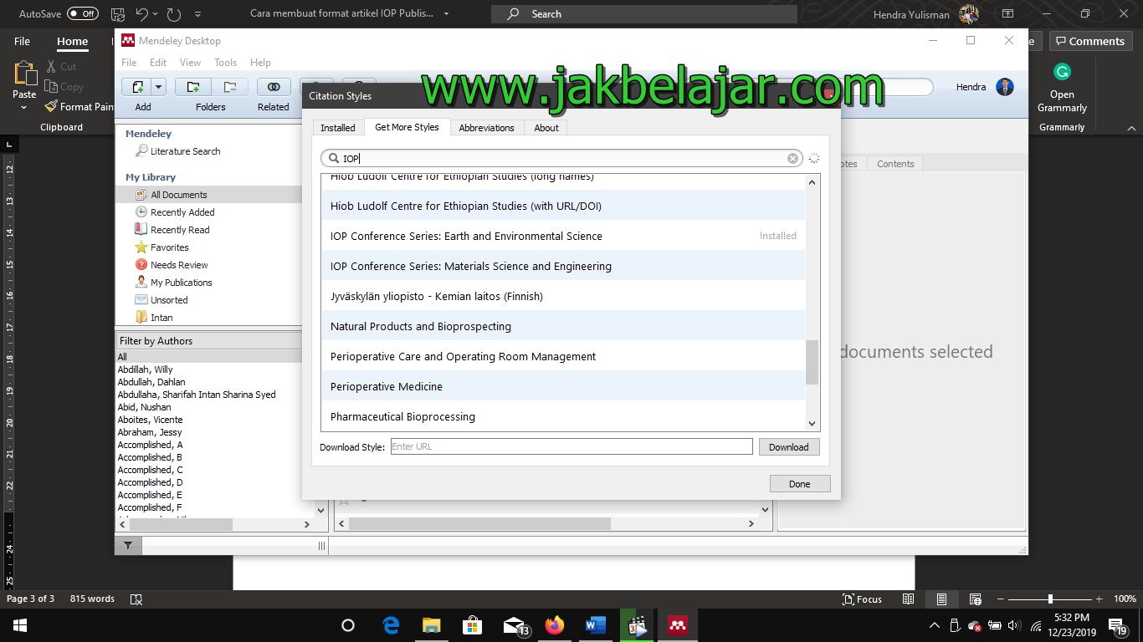The width and height of the screenshot is (1143, 642).
Task: Switch to the Installed tab
Action: click(x=338, y=128)
